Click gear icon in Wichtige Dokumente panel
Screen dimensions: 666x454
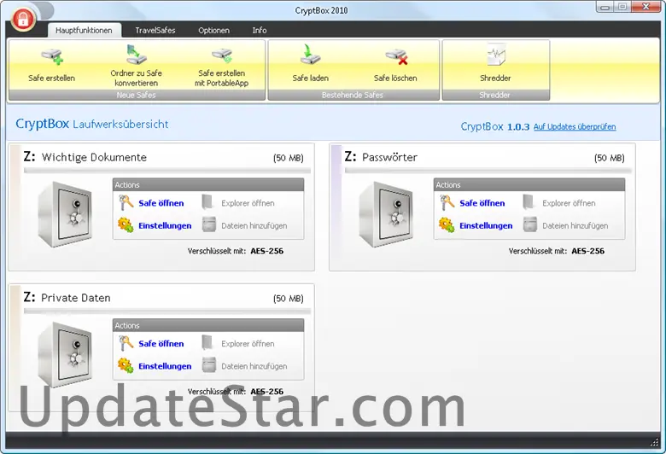click(126, 225)
